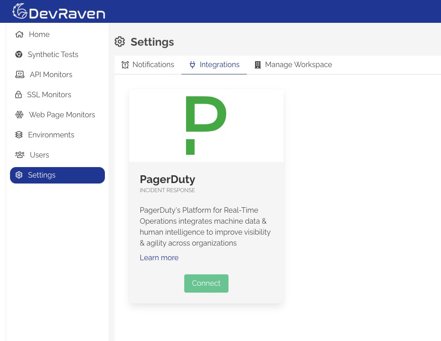The width and height of the screenshot is (441, 341).
Task: Click the DevRaven logo in the header
Action: pyautogui.click(x=58, y=11)
